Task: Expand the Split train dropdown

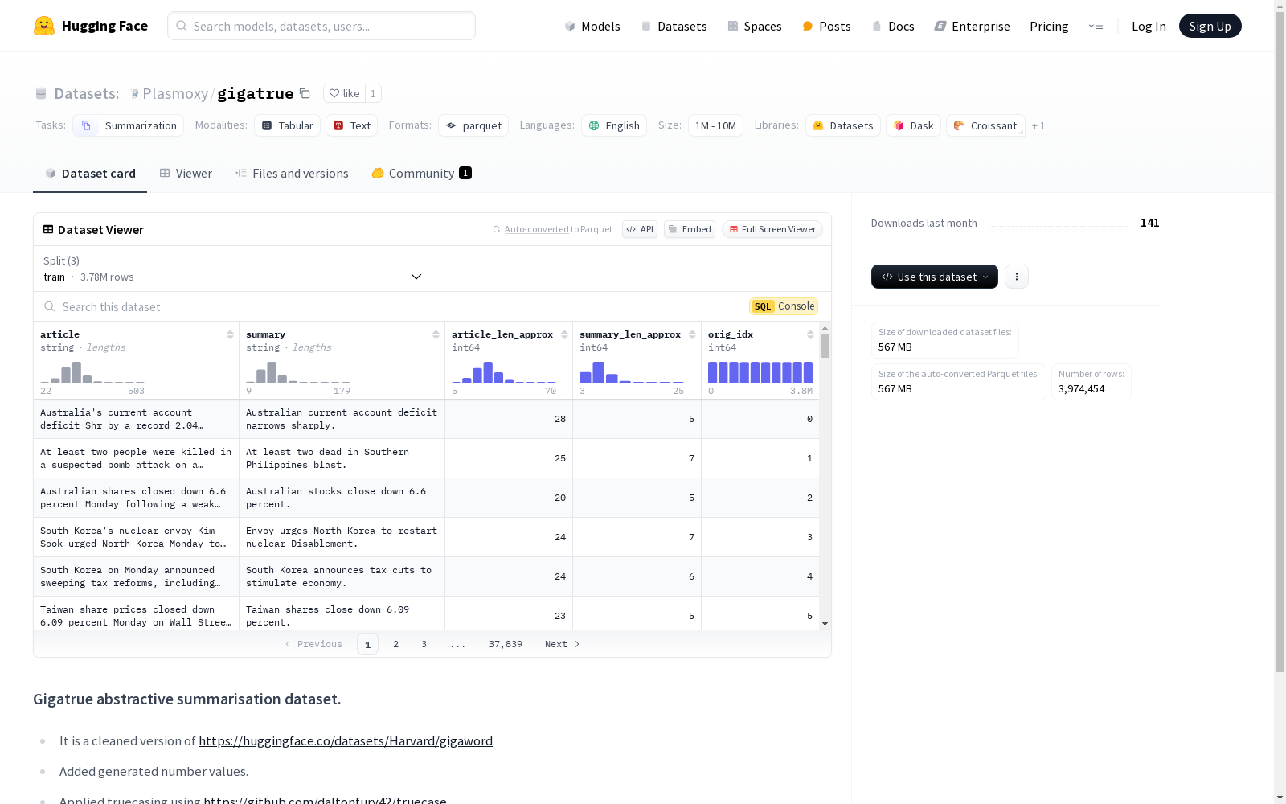Action: (233, 269)
